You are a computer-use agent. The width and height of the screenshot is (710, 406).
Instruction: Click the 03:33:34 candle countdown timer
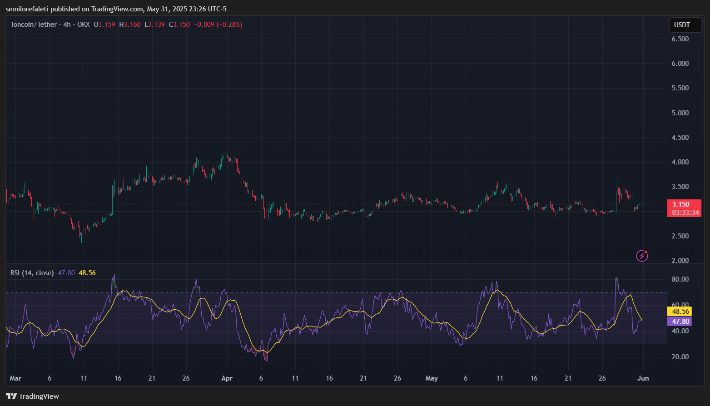[x=685, y=213]
